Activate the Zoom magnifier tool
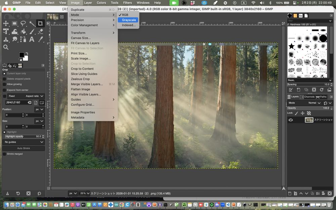Image resolution: width=336 pixels, height=210 pixels. (6, 47)
